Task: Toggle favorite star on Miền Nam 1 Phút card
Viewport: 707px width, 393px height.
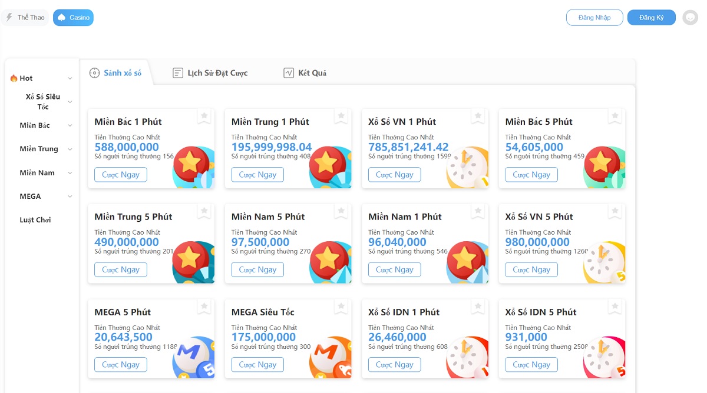Action: point(478,211)
